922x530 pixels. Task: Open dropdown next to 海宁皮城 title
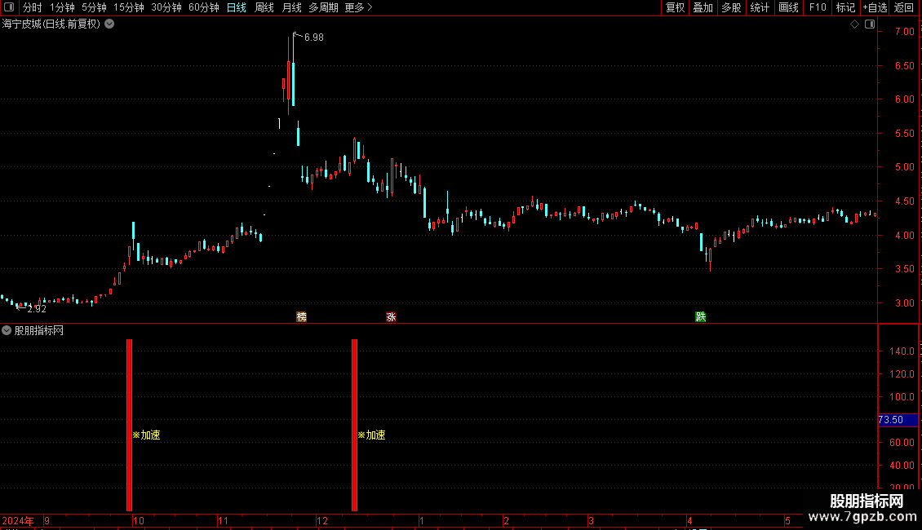109,24
